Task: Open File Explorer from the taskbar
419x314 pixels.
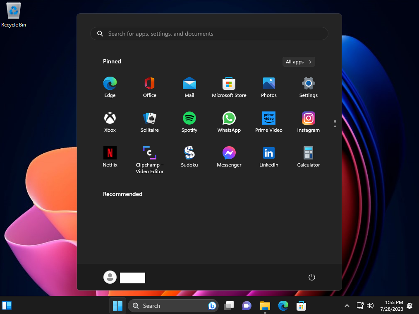Action: [265, 306]
